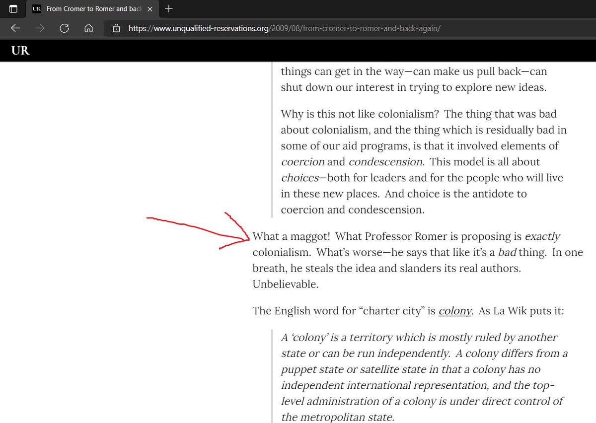596x423 pixels.
Task: Click the italic word 'condescension'
Action: tap(386, 162)
